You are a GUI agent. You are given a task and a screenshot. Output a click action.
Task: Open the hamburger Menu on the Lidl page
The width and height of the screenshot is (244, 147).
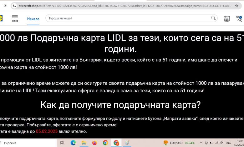click(x=15, y=18)
